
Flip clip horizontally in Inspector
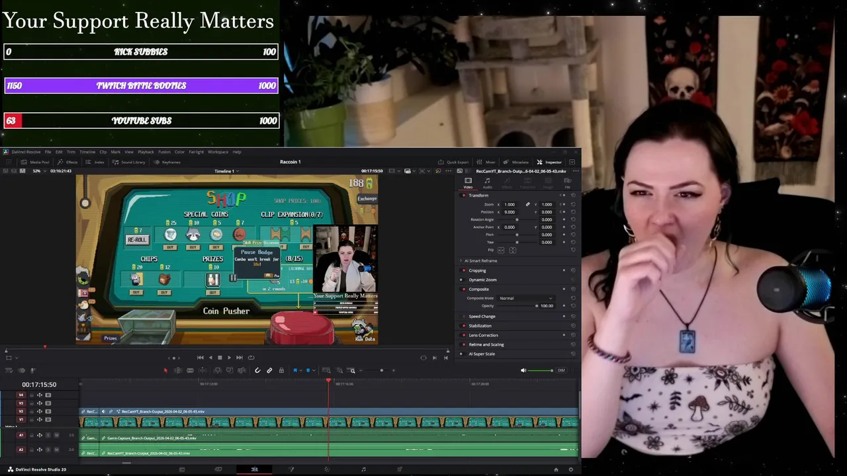(501, 250)
